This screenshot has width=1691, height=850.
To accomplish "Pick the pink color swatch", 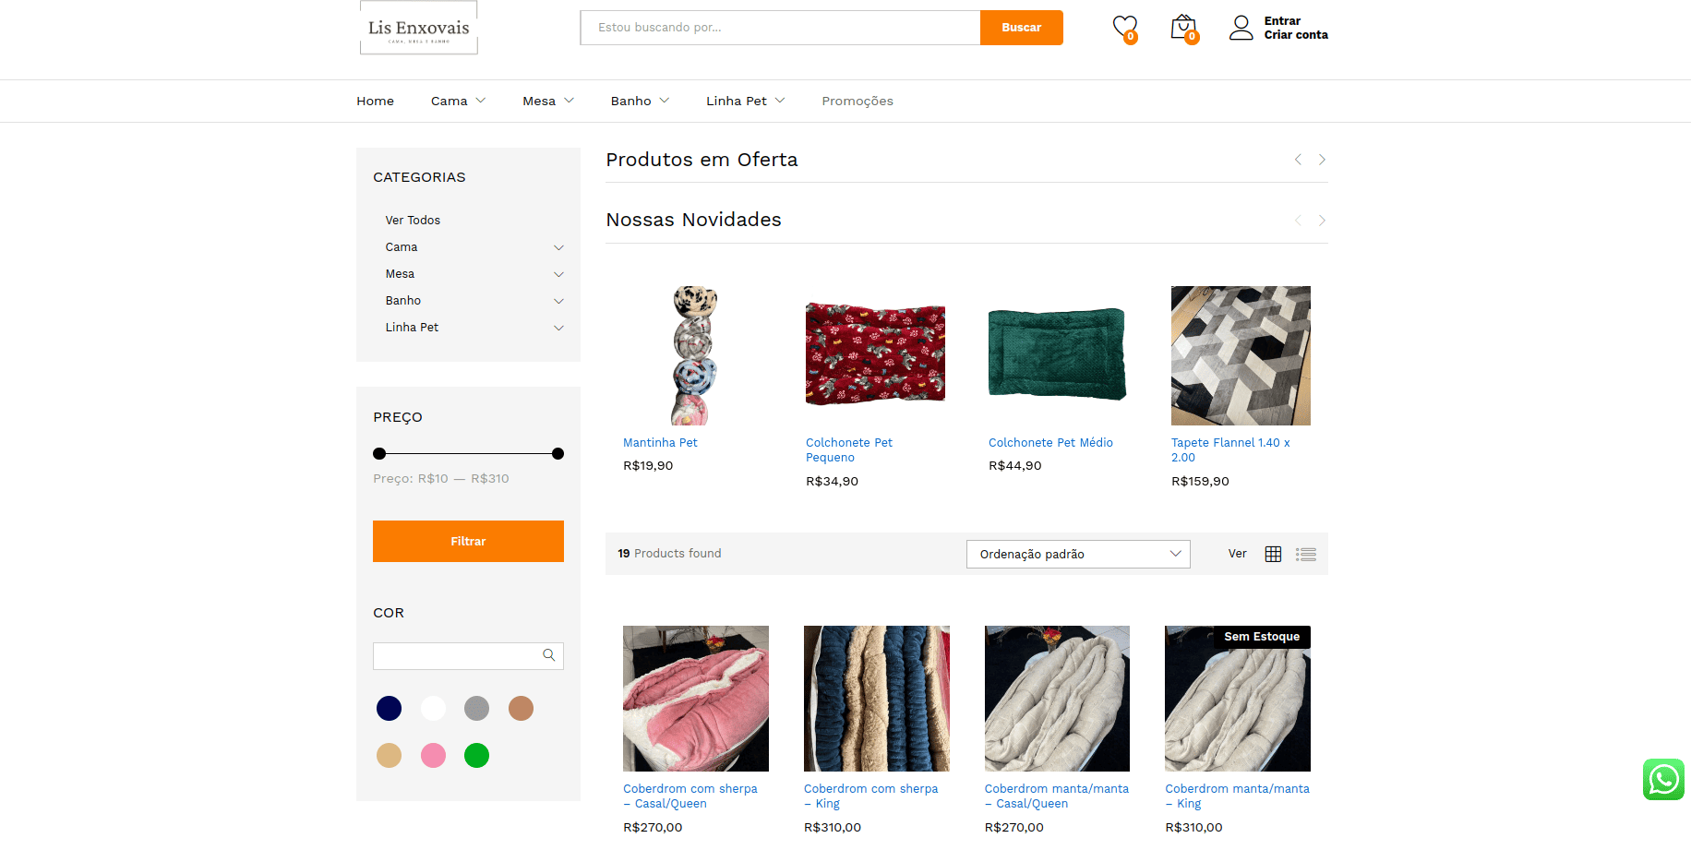I will click(433, 755).
